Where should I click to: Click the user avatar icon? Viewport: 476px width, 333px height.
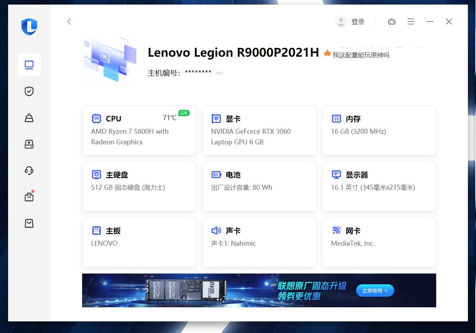341,21
